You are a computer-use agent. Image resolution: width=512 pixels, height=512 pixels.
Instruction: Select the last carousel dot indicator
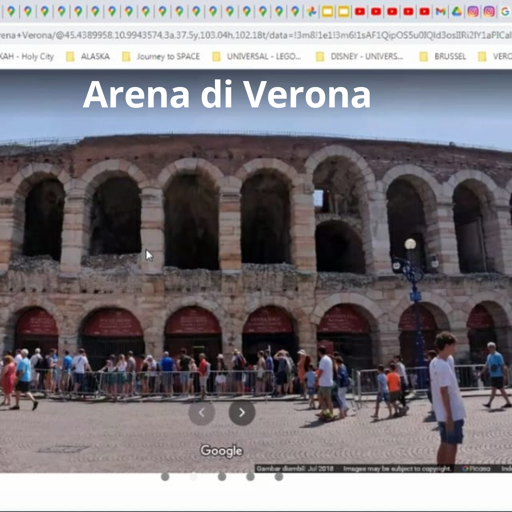click(278, 477)
